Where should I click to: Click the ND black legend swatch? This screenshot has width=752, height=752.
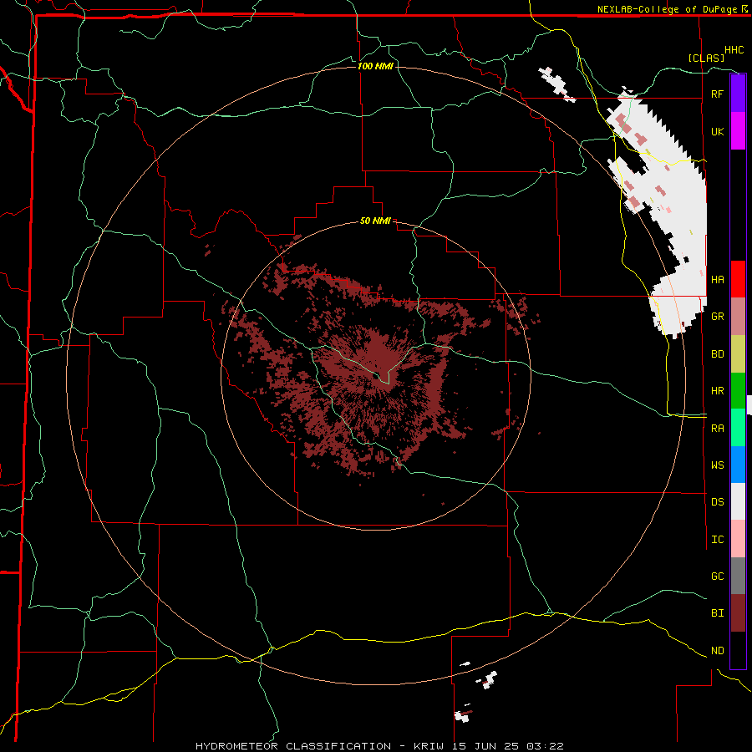[x=738, y=650]
